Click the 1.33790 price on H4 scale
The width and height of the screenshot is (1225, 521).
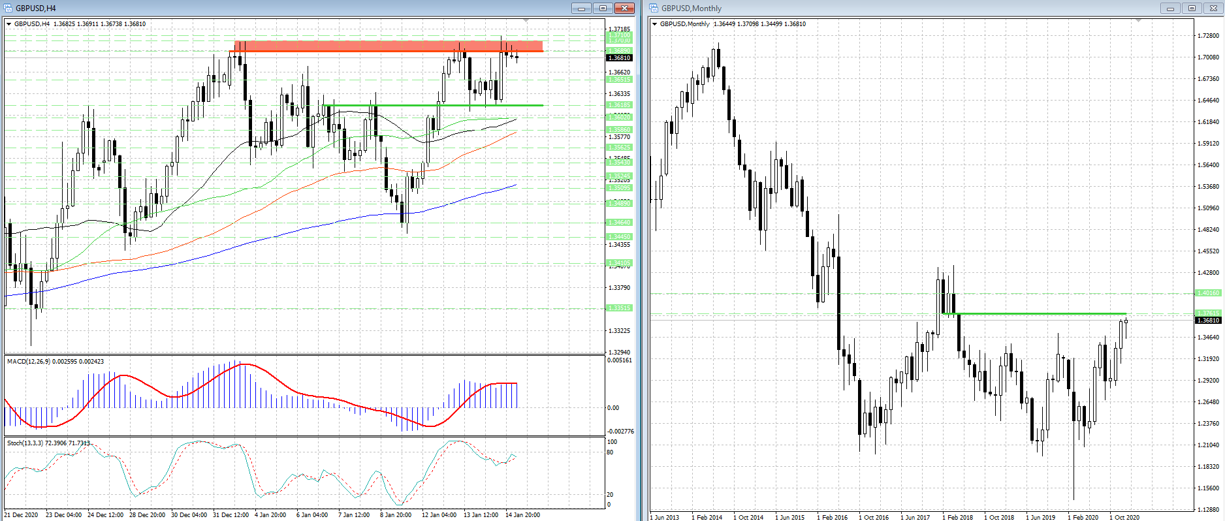point(620,288)
